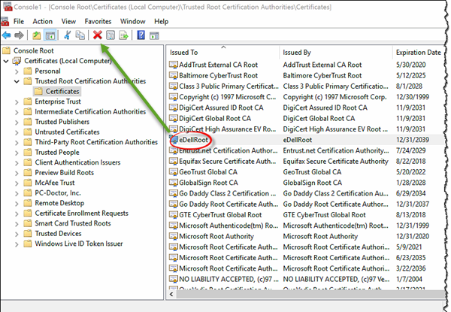
Task: Open the File menu
Action: pos(18,22)
